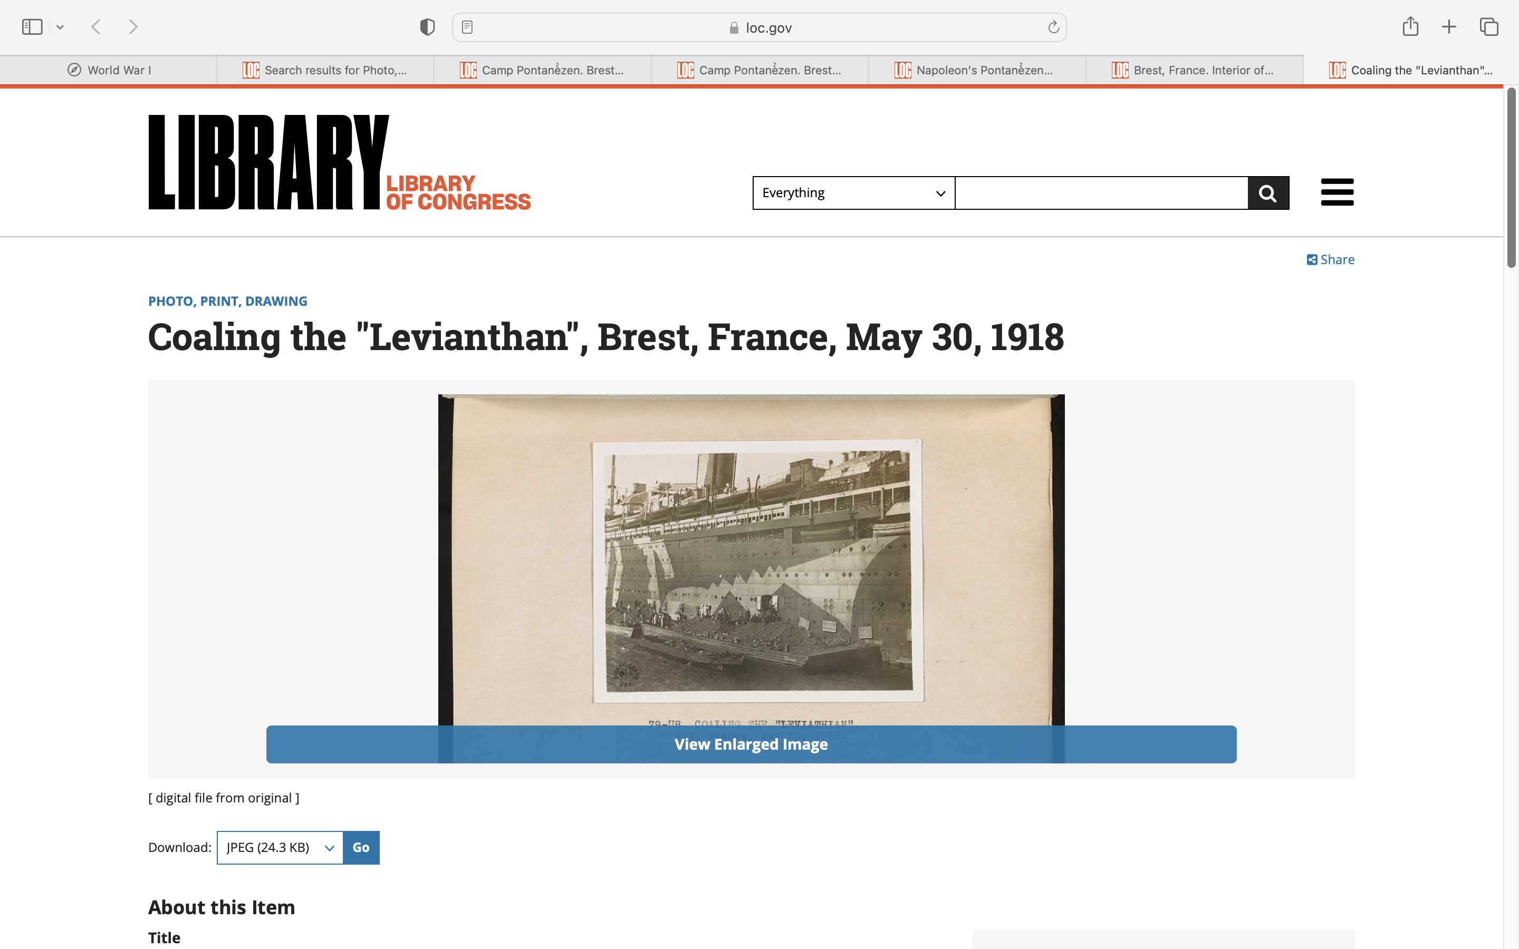This screenshot has width=1519, height=949.
Task: Click the Library of Congress search input field
Action: [x=1101, y=192]
